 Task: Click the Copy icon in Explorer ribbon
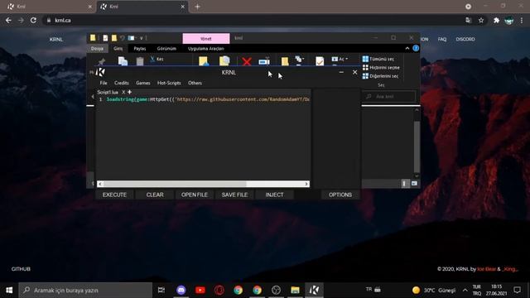click(123, 61)
